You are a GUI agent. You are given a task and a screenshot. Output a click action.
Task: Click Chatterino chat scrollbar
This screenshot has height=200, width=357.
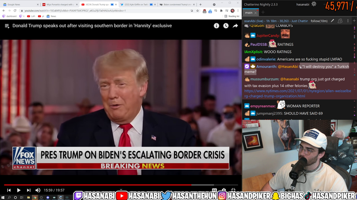[x=355, y=72]
